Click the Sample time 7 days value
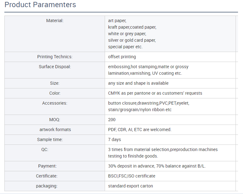 point(115,140)
